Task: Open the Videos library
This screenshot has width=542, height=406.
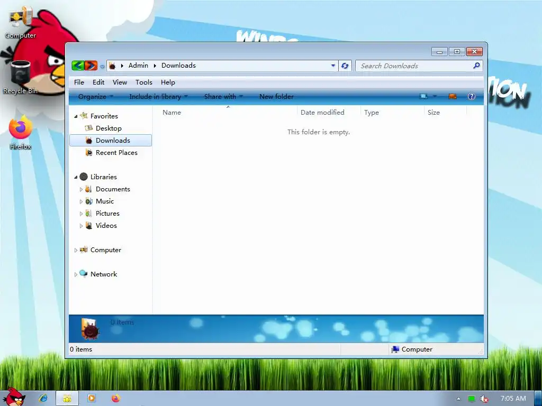Action: point(106,225)
